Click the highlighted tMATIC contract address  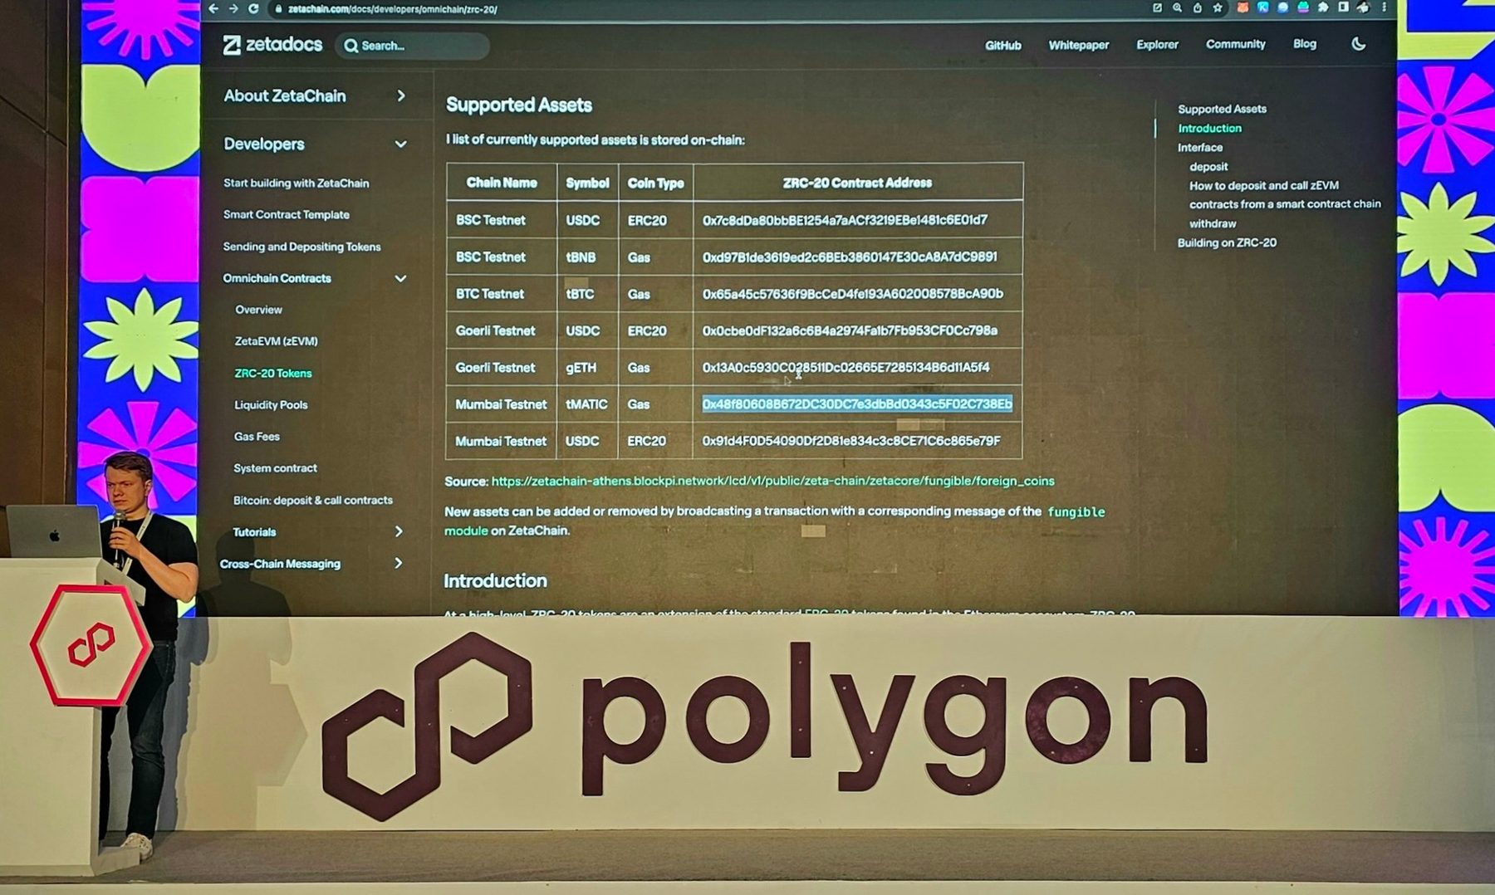(x=857, y=403)
